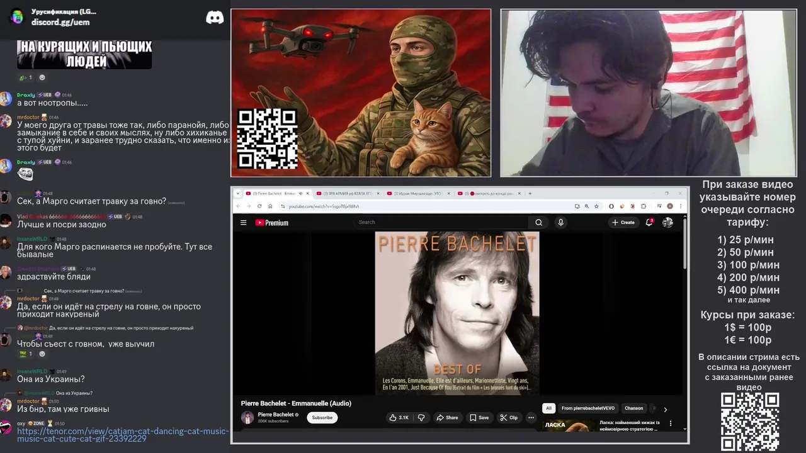
Task: Go back in the browser
Action: pyautogui.click(x=238, y=206)
